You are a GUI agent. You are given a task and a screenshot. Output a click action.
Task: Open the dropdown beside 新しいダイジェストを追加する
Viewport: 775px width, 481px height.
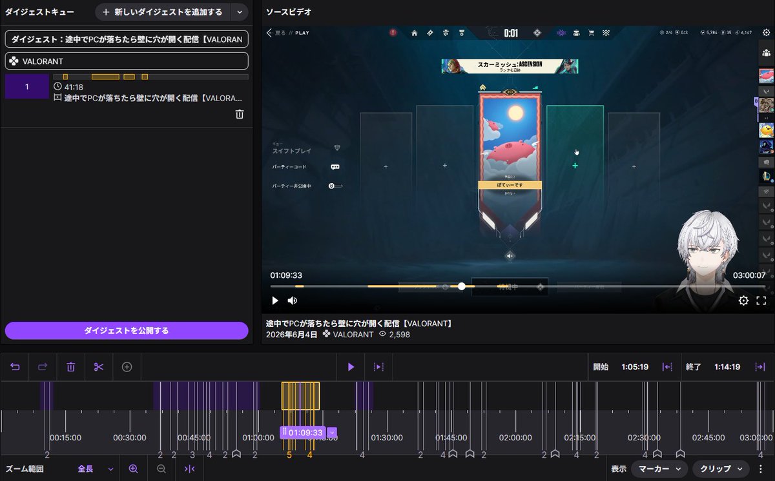[x=240, y=12]
